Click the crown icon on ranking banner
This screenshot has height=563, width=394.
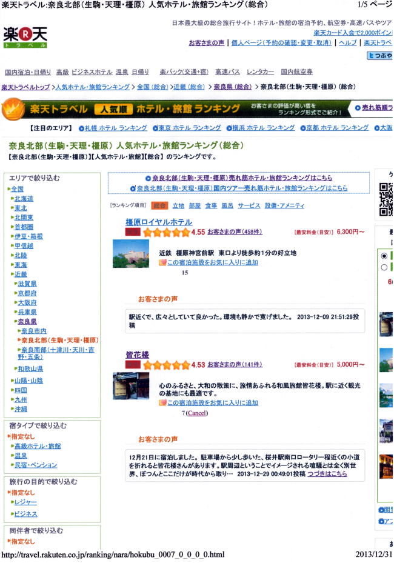(13, 109)
